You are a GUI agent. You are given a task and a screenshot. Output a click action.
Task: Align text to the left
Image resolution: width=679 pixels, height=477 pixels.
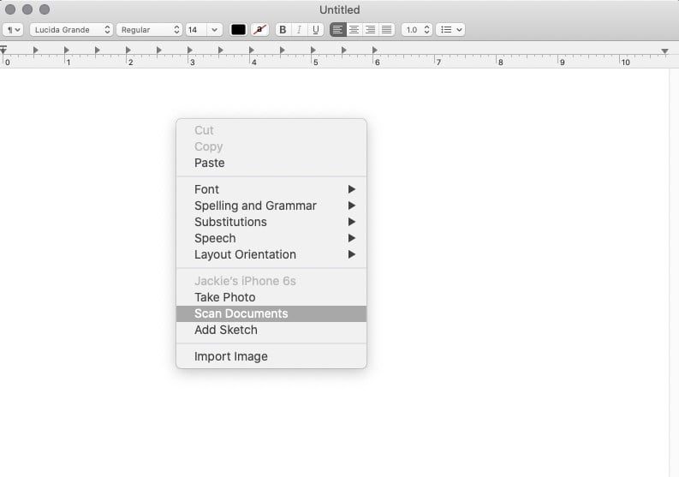[x=338, y=29]
